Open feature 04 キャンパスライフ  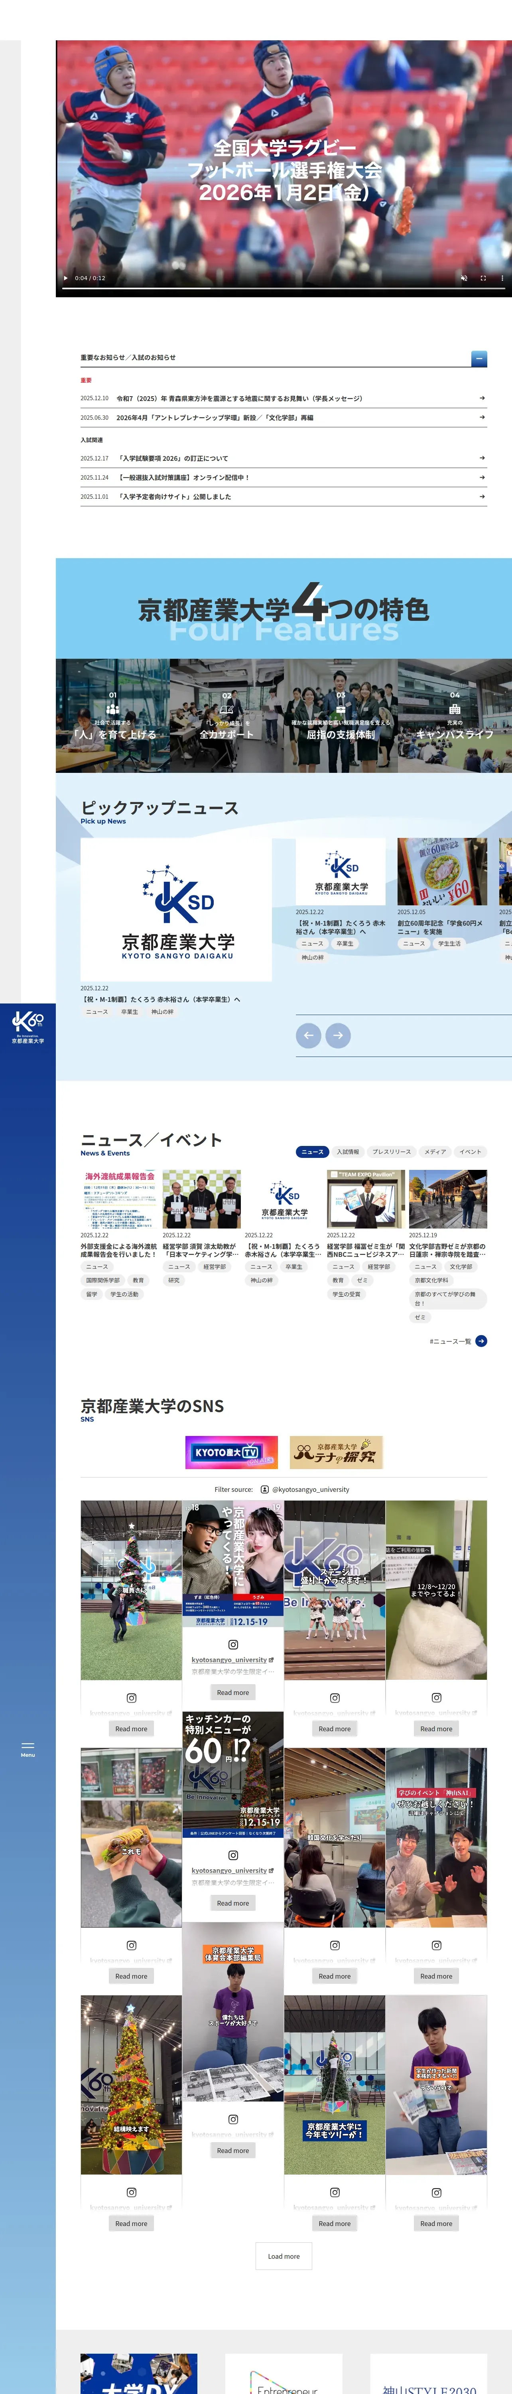(x=455, y=715)
